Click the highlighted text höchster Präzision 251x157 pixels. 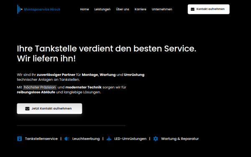click(x=40, y=88)
